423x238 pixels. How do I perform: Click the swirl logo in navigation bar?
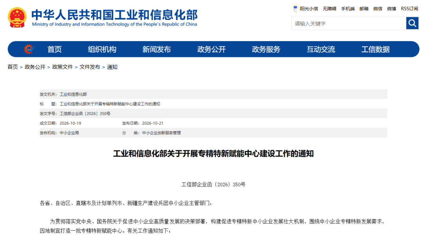[29, 49]
